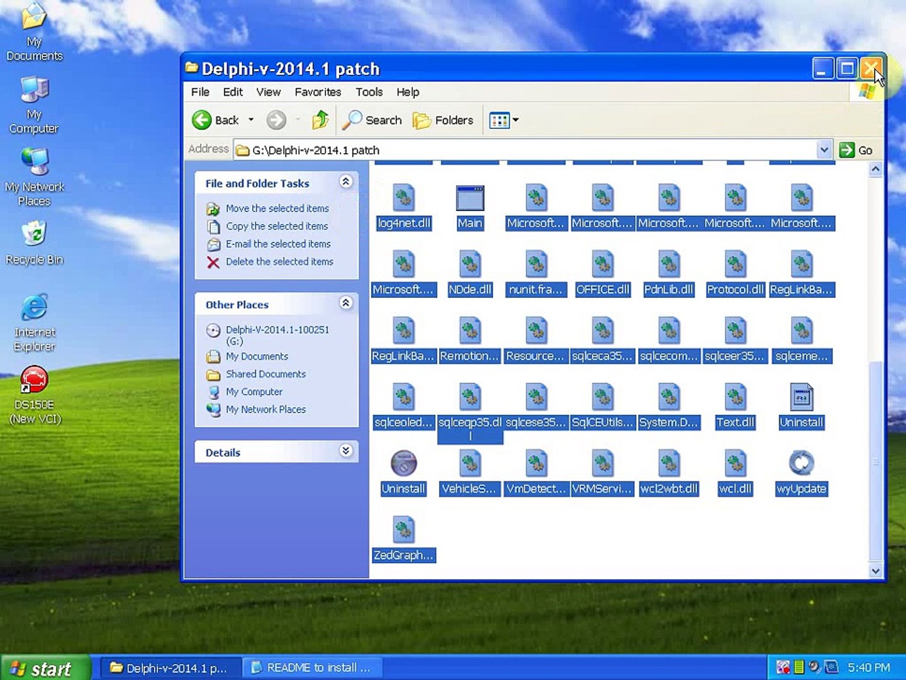Open Back button history dropdown arrow

[251, 120]
